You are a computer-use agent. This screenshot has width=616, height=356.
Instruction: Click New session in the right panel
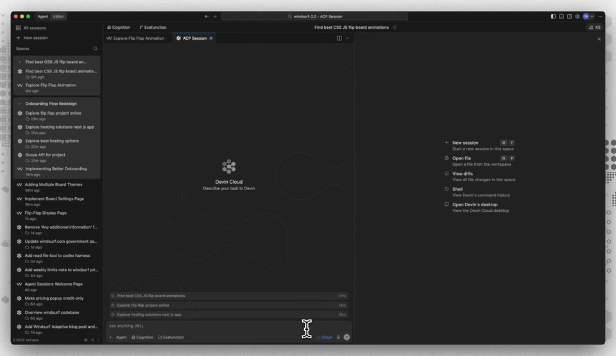click(479, 145)
